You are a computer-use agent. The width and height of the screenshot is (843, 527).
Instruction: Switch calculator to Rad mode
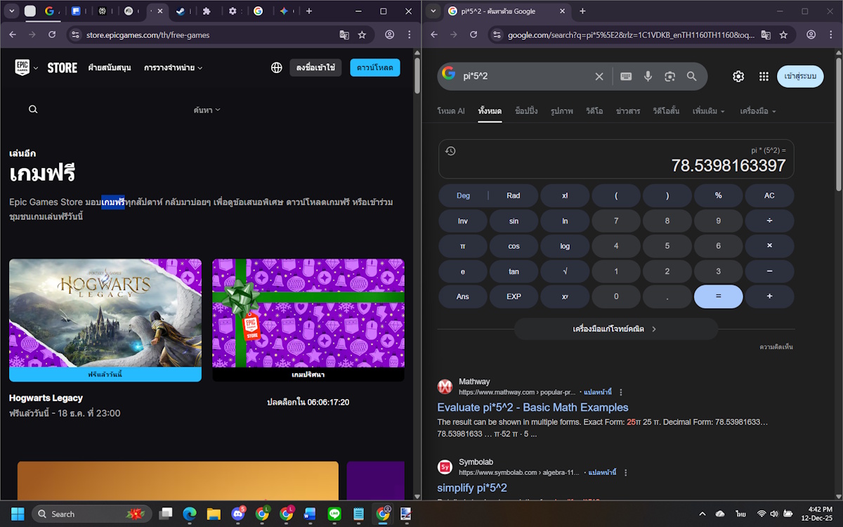point(514,195)
